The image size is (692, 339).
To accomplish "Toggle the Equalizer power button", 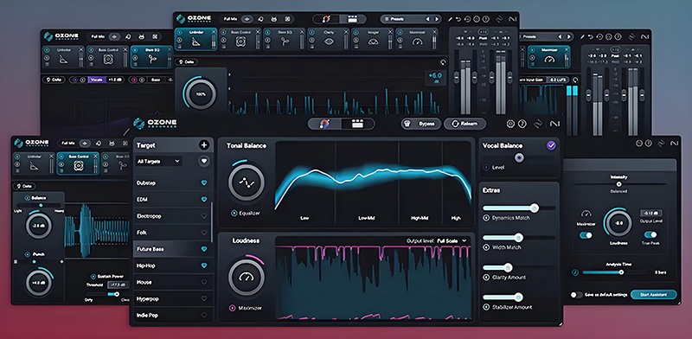I will [x=234, y=214].
